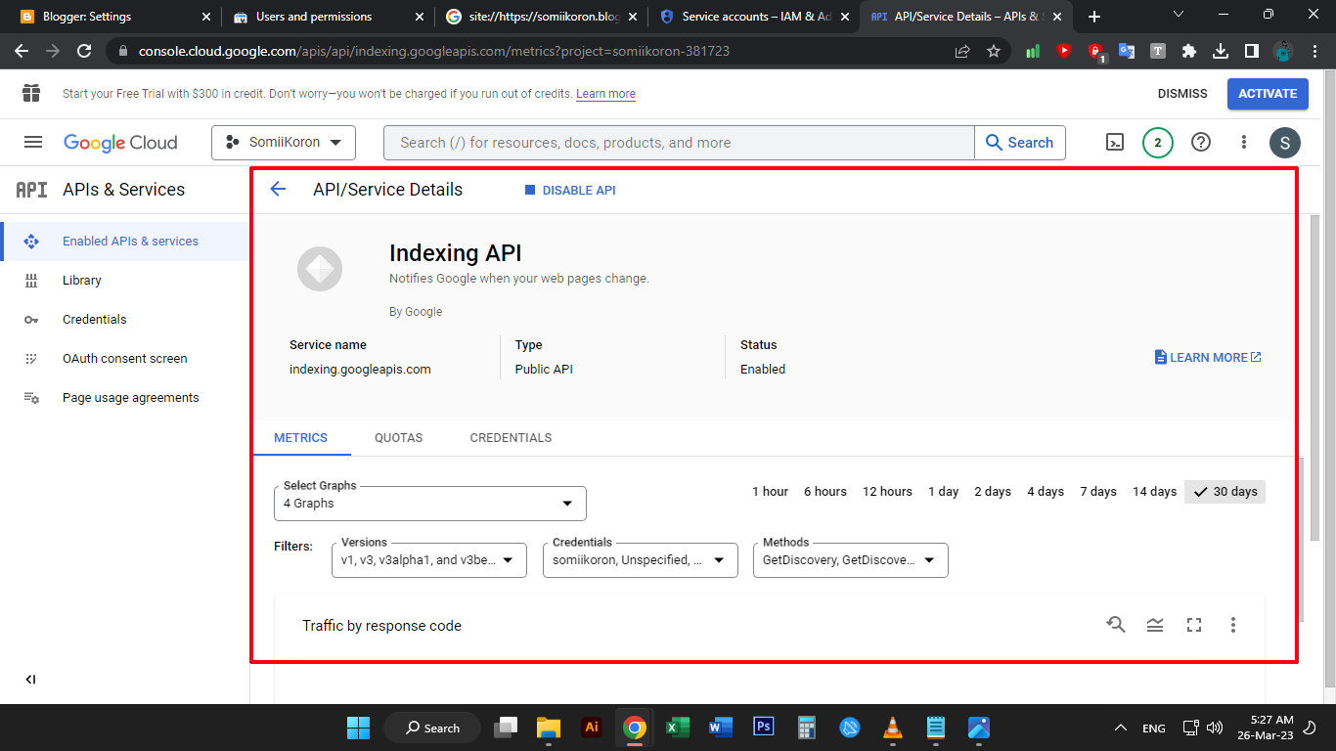Open Page usage agreements in sidebar
The image size is (1336, 751).
tap(125, 398)
